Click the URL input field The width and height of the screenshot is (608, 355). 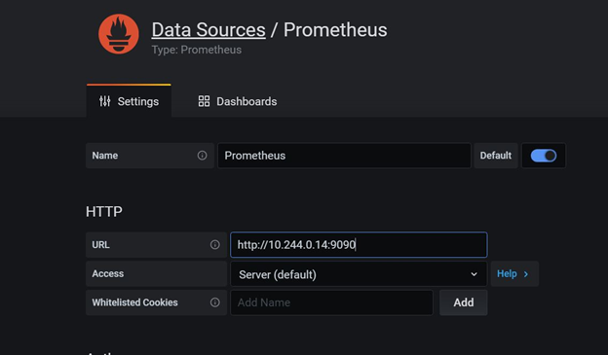(359, 245)
